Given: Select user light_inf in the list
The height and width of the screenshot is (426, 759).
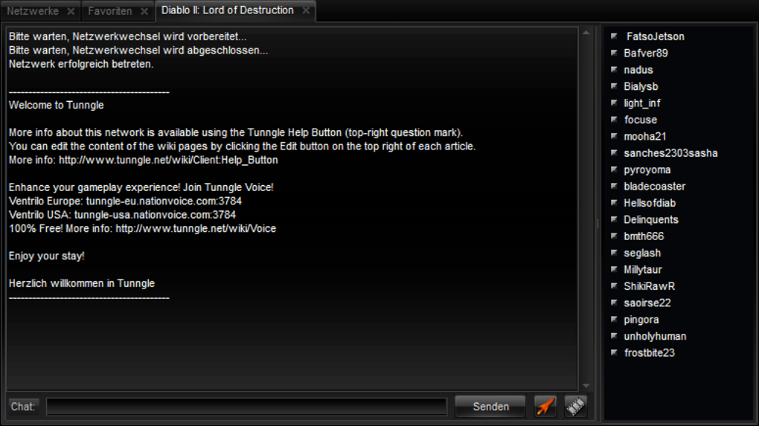Looking at the screenshot, I should click(642, 103).
